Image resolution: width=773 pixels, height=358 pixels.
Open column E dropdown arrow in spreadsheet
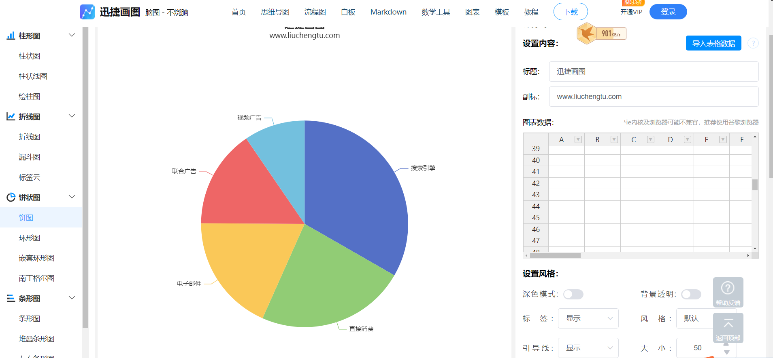723,139
